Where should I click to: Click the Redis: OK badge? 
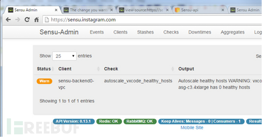pyautogui.click(x=109, y=121)
